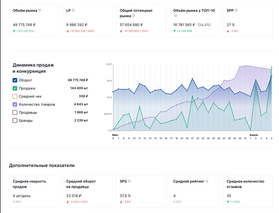279x213 pixels.
Task: Open the Средний оборот на продавца card
Action: [87, 191]
